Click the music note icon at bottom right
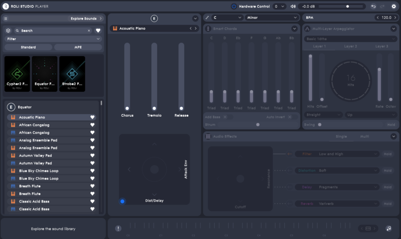 pos(388,228)
